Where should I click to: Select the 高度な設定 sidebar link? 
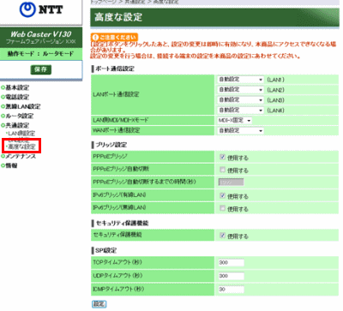21,147
